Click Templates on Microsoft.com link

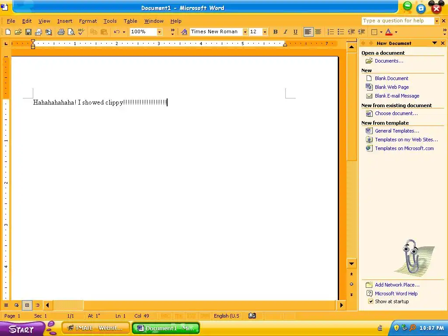pos(404,148)
